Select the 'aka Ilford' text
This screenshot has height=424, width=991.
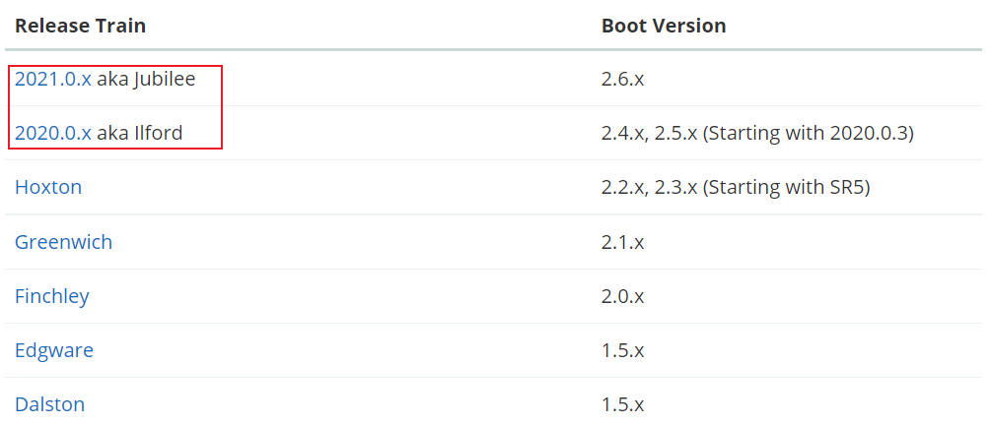140,133
